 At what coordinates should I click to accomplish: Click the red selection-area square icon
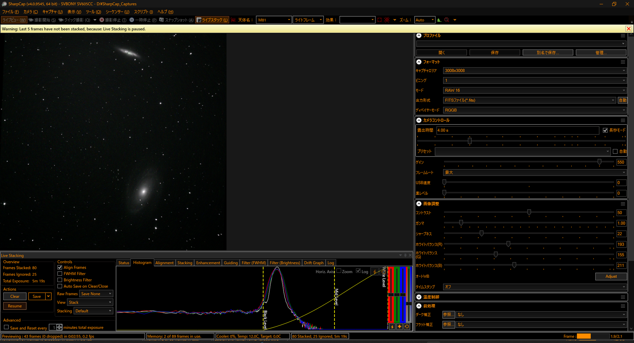[379, 20]
